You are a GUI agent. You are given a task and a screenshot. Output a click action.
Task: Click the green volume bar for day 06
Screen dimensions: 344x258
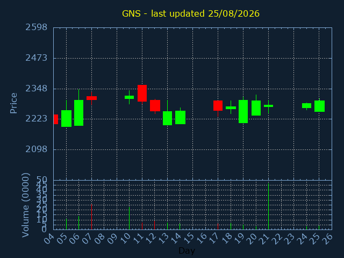click(x=79, y=223)
